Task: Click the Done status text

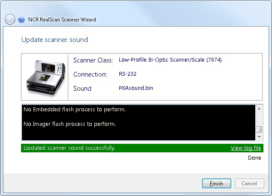Action: point(254,158)
